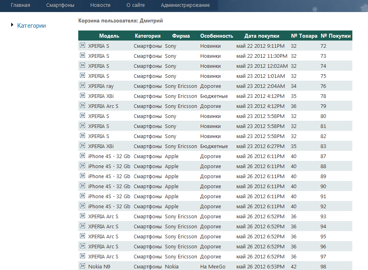Open details icon for purchase 82

tap(82, 136)
